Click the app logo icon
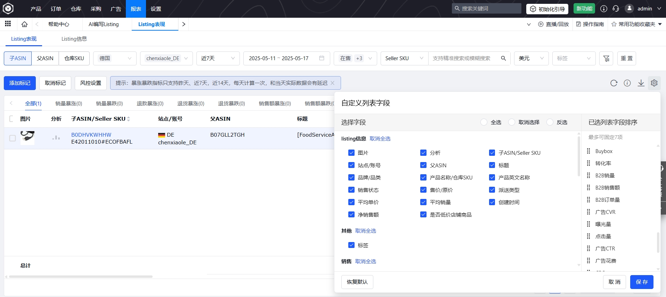 point(8,8)
